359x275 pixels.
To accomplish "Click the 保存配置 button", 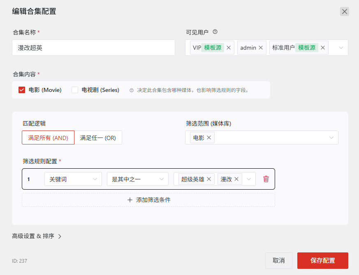I will click(x=322, y=260).
